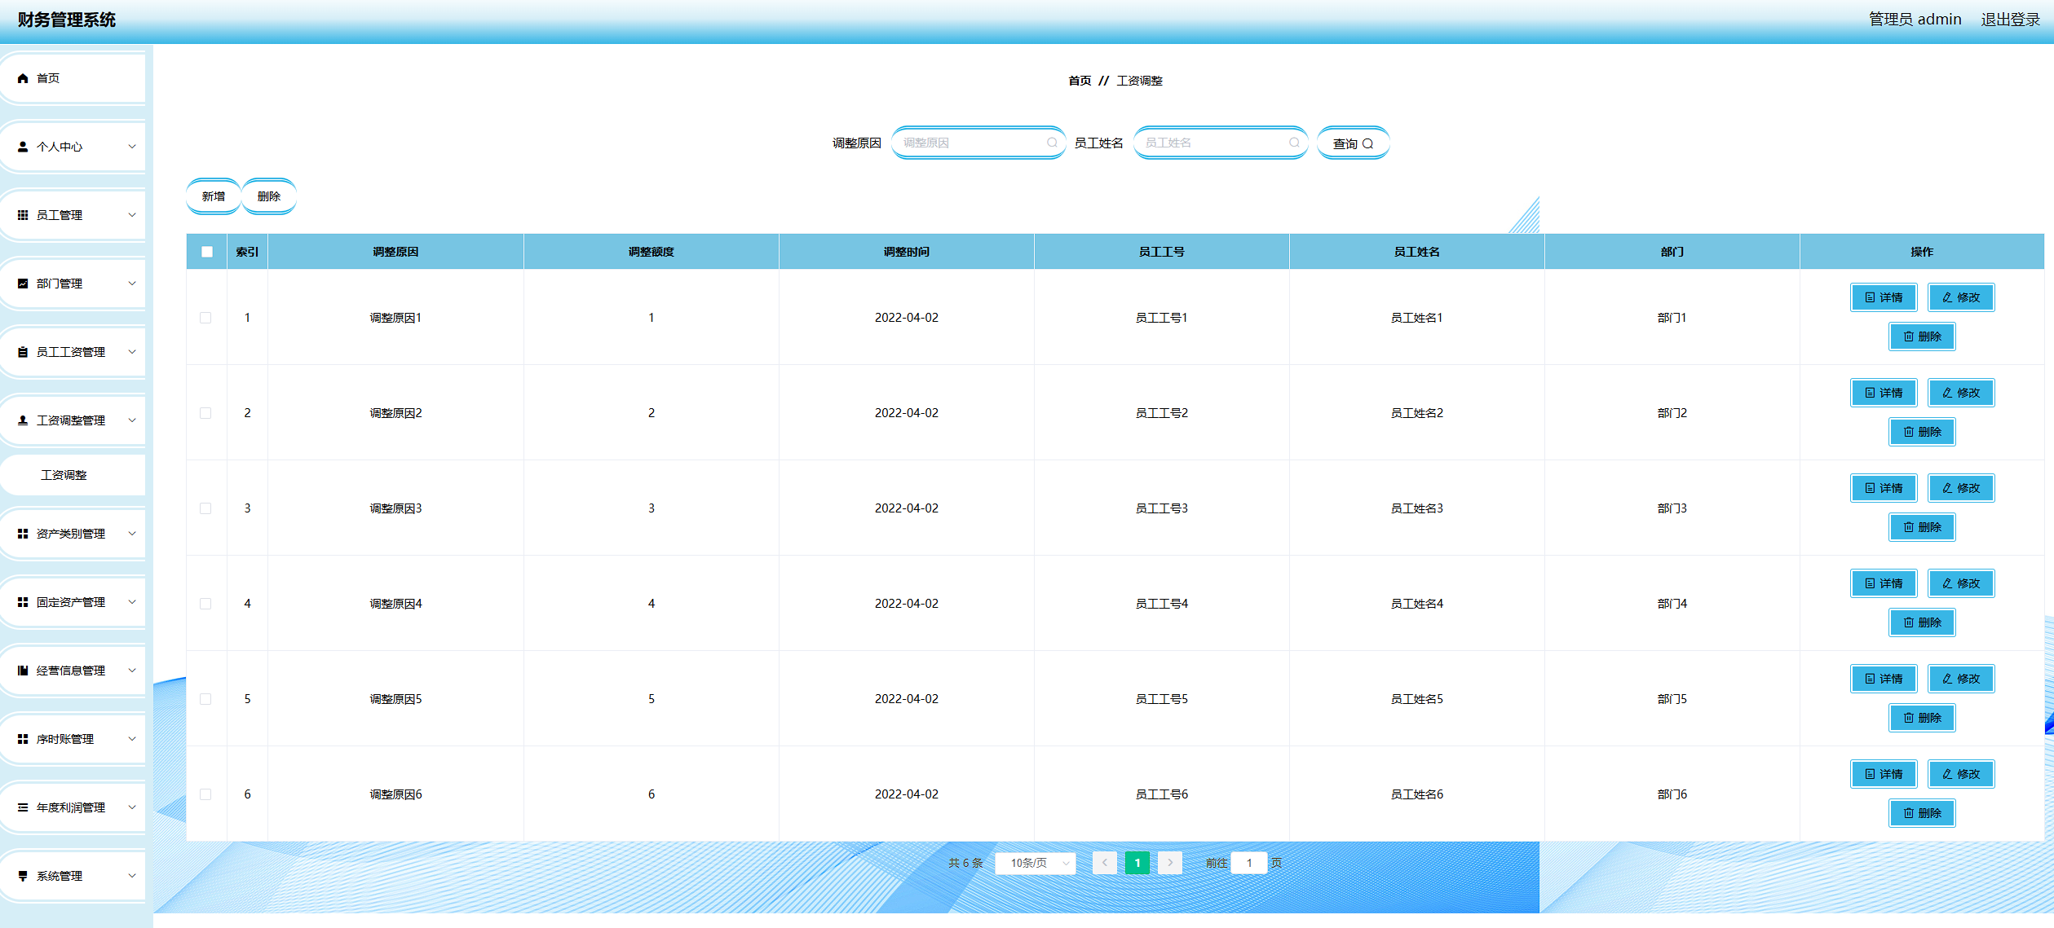Click the home icon beside 首页
The width and height of the screenshot is (2054, 928).
tap(23, 78)
